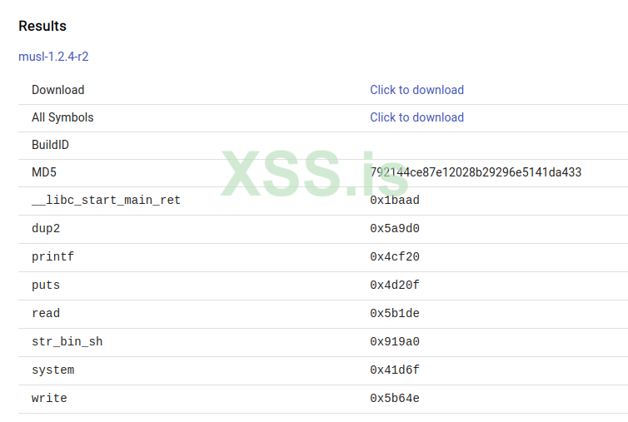This screenshot has width=628, height=422.
Task: Select the MD5 hash value 792144ce87e12028b29296e5141da433
Action: tap(476, 172)
